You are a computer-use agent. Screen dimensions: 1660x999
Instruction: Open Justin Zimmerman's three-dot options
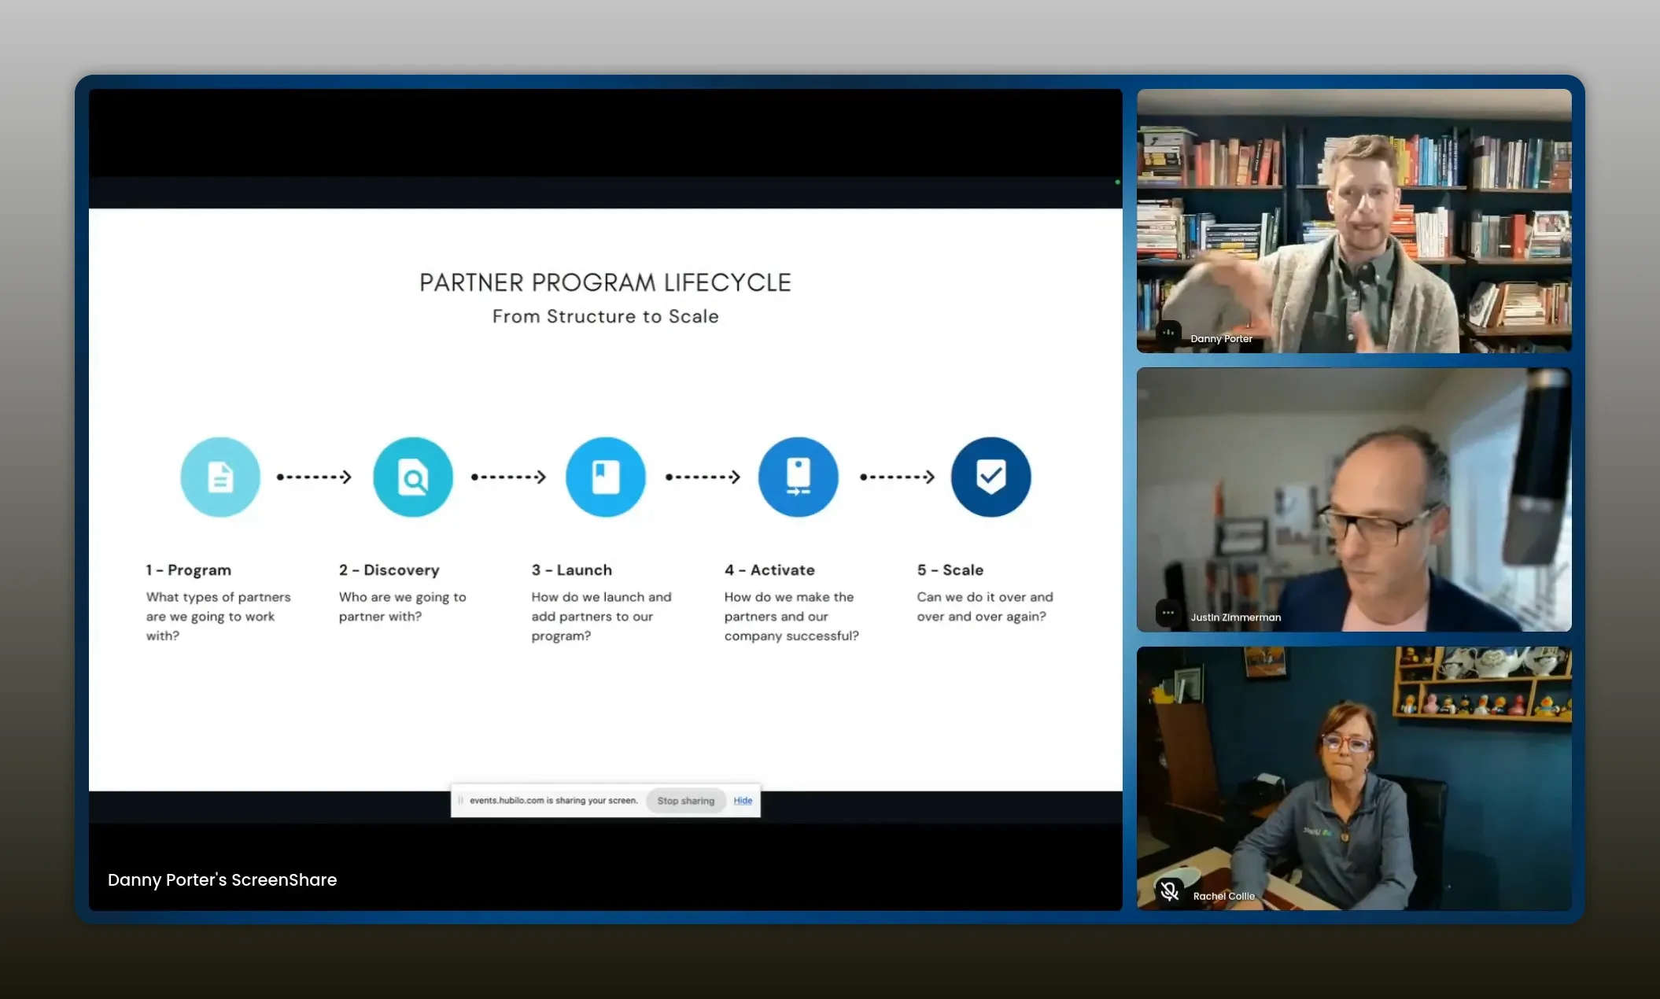1168,613
